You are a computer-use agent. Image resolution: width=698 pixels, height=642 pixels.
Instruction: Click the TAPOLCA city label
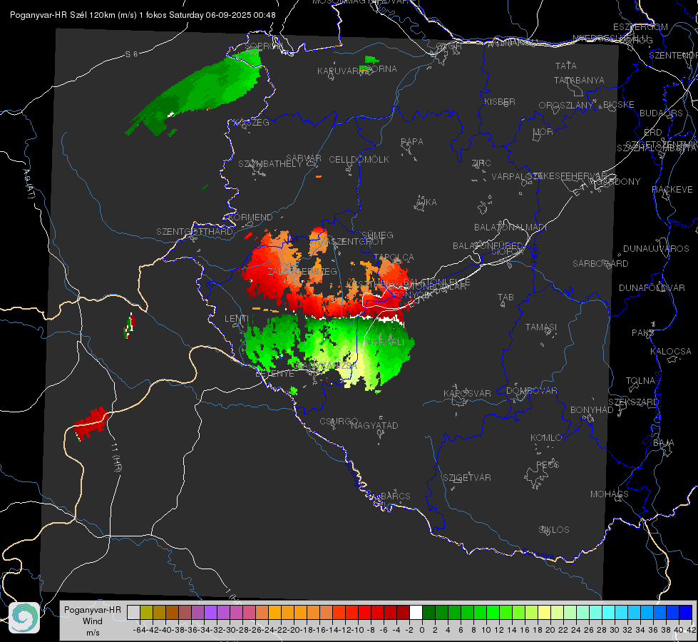[x=394, y=257]
